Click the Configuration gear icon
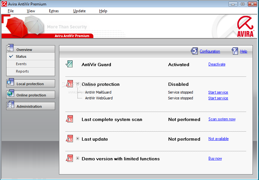Image resolution: width=259 pixels, height=180 pixels. point(194,51)
